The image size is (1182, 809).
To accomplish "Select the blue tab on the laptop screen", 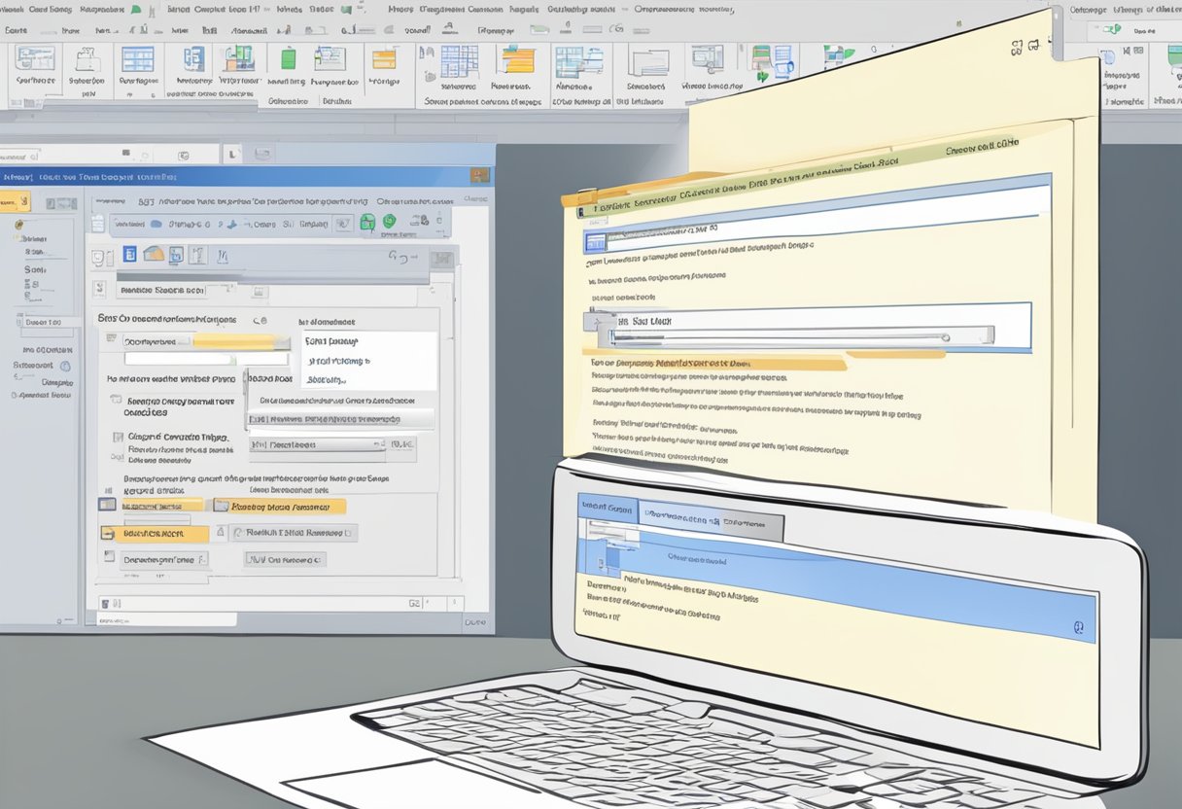I will (x=607, y=509).
